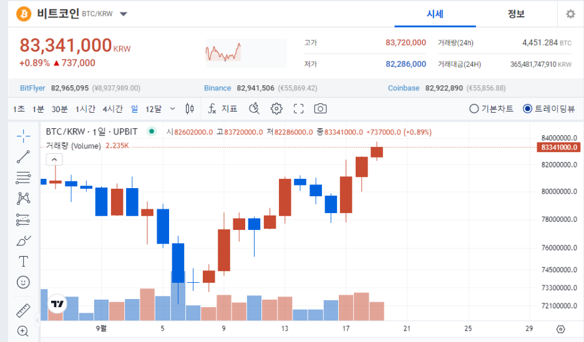Screen dimensions: 584x342
Task: Open the candlestick chart type selector
Action: click(x=190, y=108)
